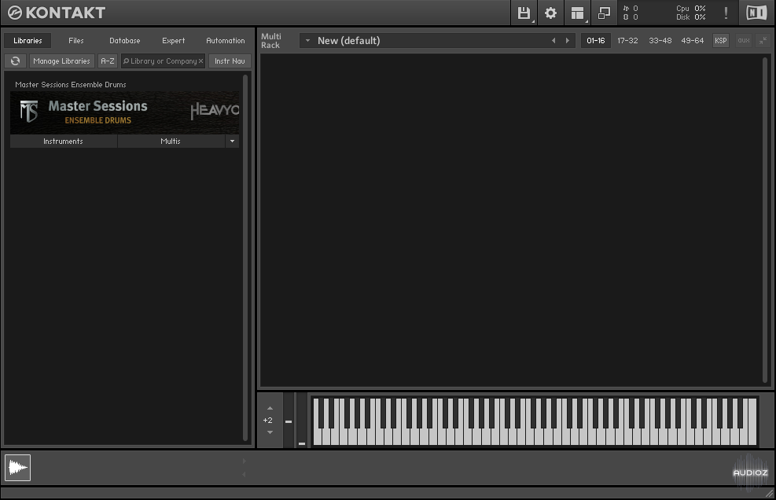Click the waveform icon in the info pane
The width and height of the screenshot is (776, 500).
click(18, 467)
